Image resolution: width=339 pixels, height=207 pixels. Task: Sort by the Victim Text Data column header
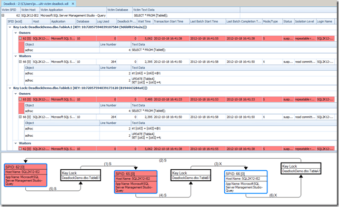186,10
